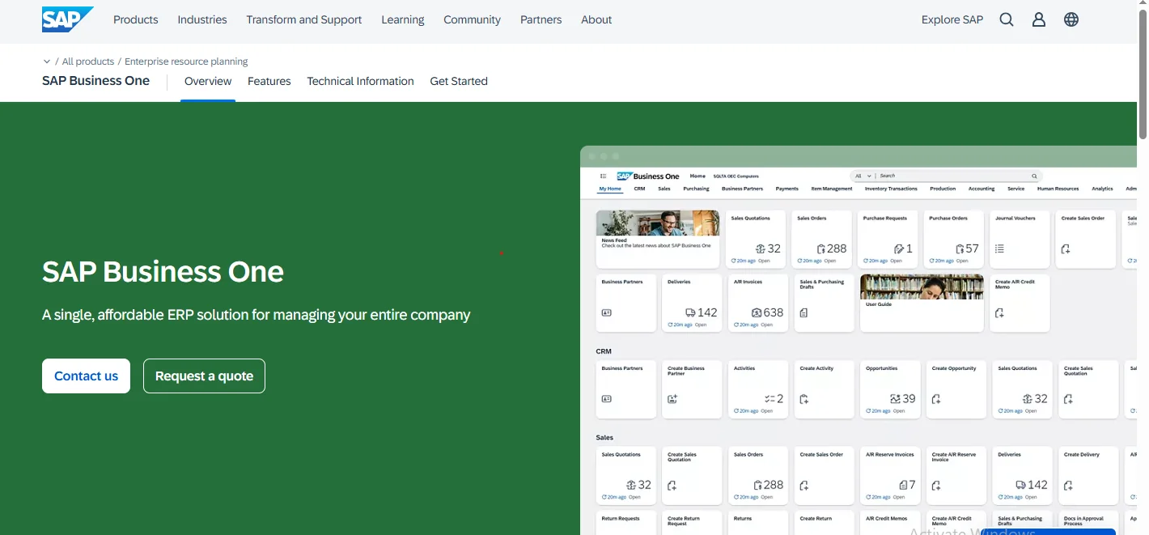Viewport: 1149px width, 535px height.
Task: Expand the breadcrumb chevron before All products
Action: pyautogui.click(x=46, y=62)
